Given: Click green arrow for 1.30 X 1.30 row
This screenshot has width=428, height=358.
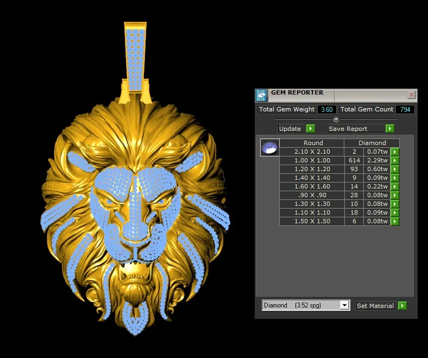Looking at the screenshot, I should pyautogui.click(x=395, y=204).
